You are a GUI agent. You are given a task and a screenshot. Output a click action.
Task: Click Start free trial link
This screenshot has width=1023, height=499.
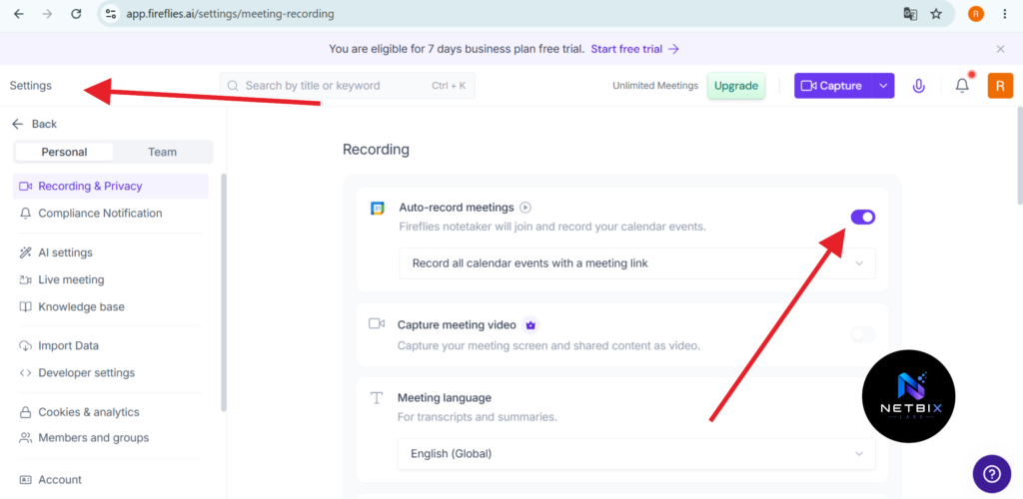point(634,49)
